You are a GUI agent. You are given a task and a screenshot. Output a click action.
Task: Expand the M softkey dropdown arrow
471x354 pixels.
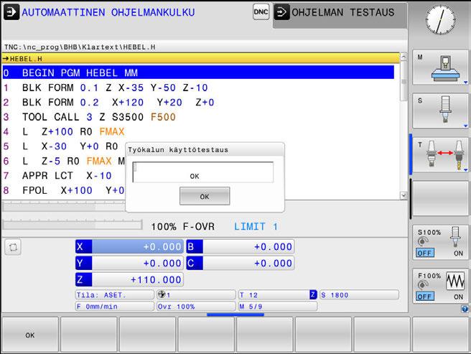click(465, 83)
